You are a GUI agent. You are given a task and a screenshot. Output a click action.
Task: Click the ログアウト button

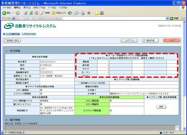129,40
